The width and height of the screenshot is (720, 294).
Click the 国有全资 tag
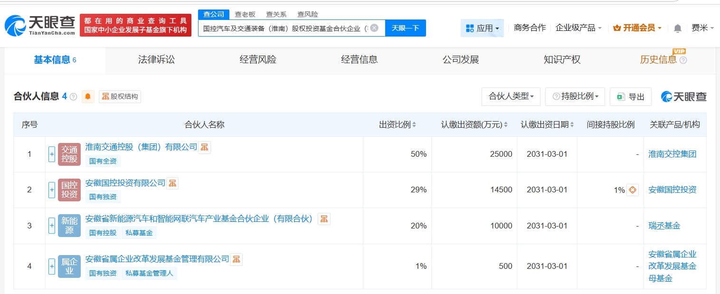point(103,161)
